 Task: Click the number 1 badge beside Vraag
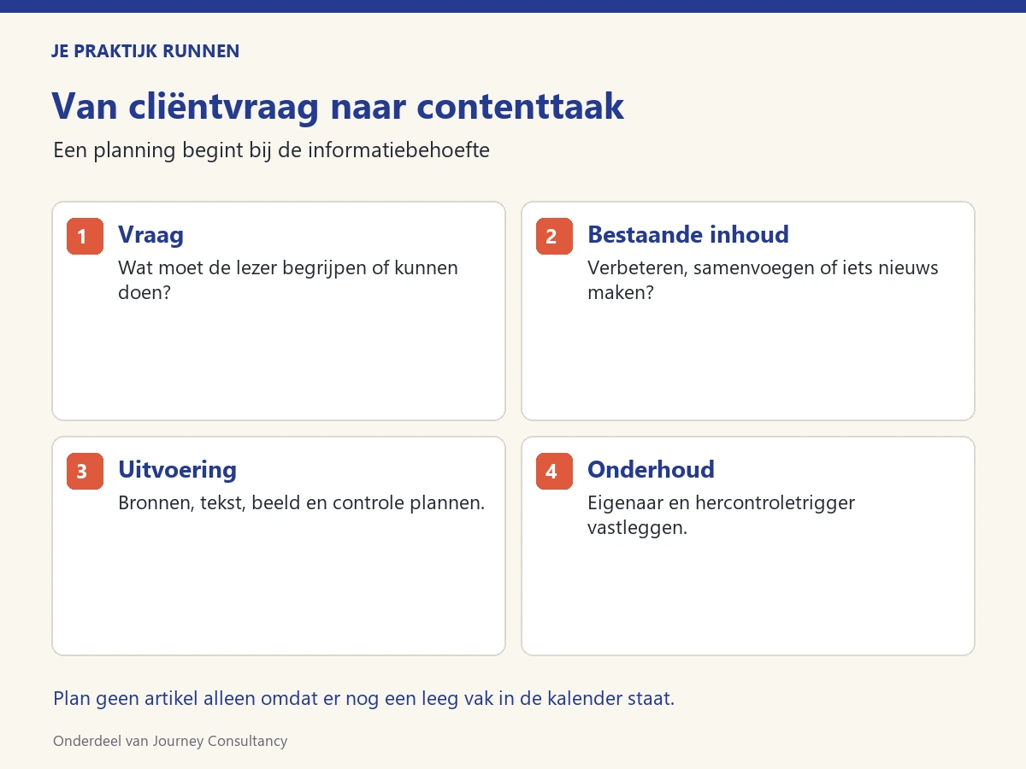point(85,237)
